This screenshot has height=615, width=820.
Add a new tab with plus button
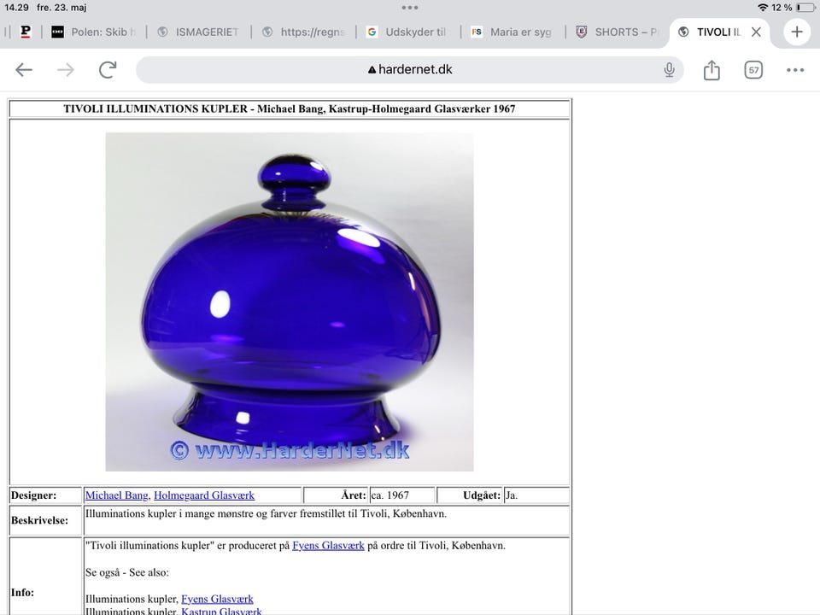(x=796, y=32)
